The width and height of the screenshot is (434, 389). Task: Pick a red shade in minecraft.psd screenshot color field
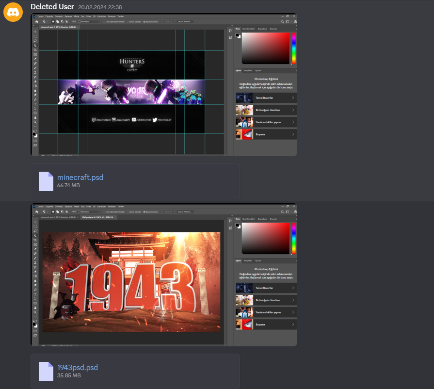click(265, 48)
